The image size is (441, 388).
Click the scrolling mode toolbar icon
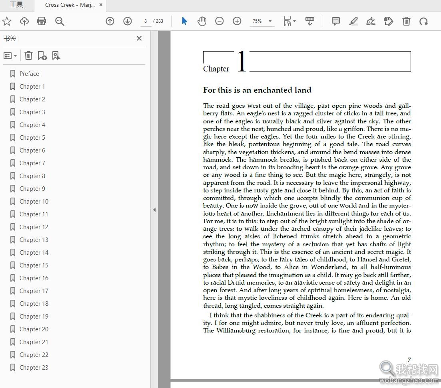[x=309, y=21]
